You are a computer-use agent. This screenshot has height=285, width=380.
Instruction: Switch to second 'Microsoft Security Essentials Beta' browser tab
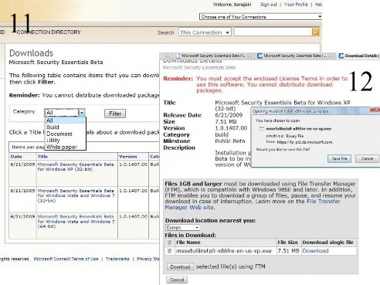click(x=296, y=56)
